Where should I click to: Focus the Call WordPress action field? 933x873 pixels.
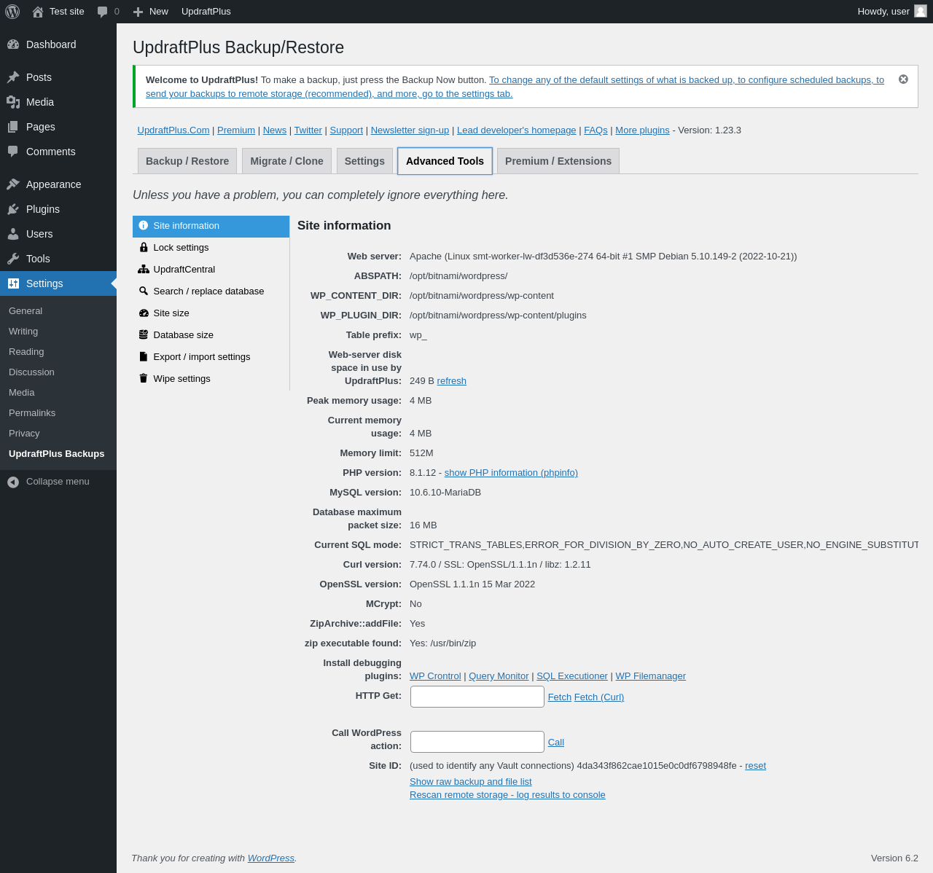point(477,742)
